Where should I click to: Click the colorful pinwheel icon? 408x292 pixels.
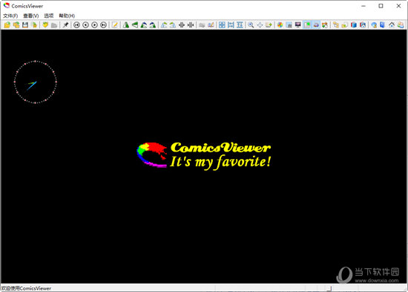coord(280,25)
